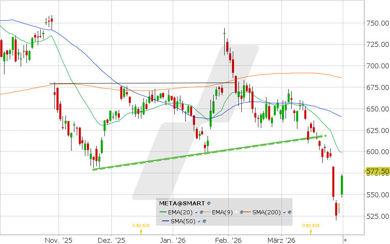The width and height of the screenshot is (390, 244).
Task: Uncheck the EMA(20) visibility checkbox
Action: click(x=196, y=212)
